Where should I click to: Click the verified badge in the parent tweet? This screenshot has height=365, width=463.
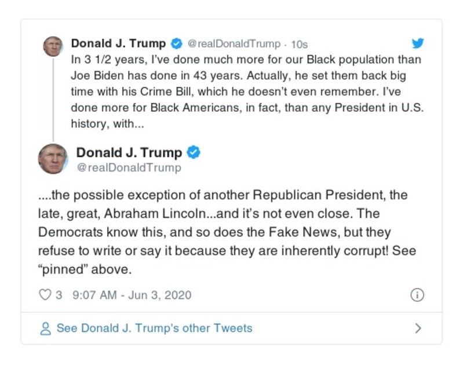click(x=177, y=44)
